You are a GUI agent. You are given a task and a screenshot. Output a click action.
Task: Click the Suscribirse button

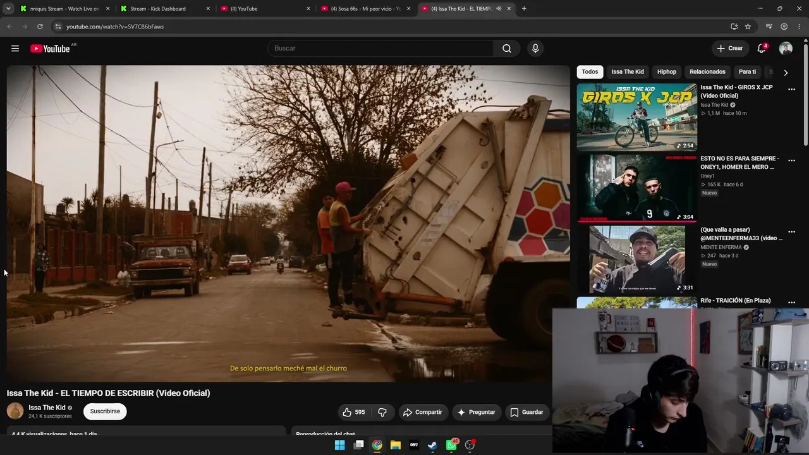pyautogui.click(x=105, y=411)
